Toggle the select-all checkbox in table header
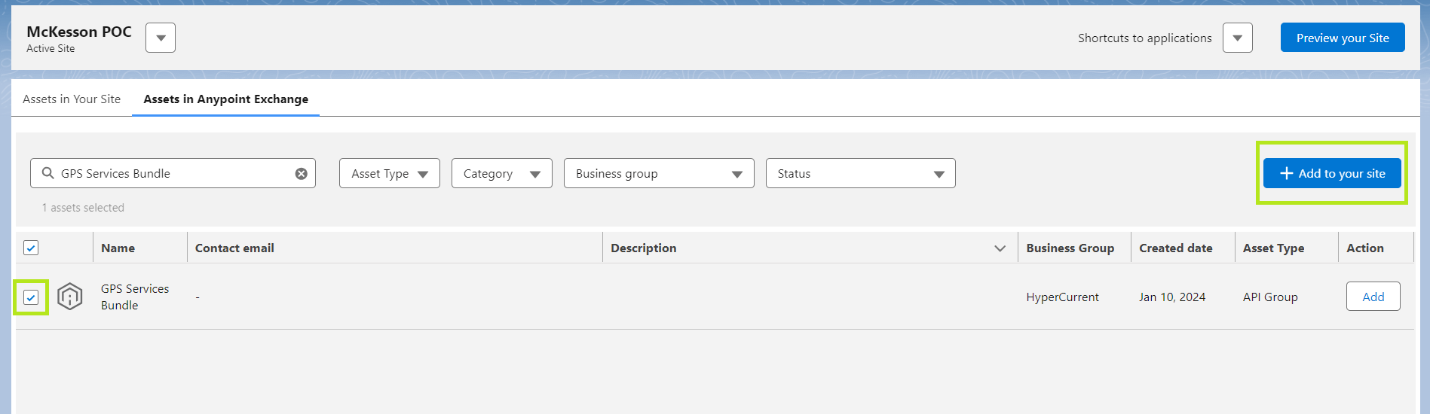The width and height of the screenshot is (1430, 414). pyautogui.click(x=31, y=248)
